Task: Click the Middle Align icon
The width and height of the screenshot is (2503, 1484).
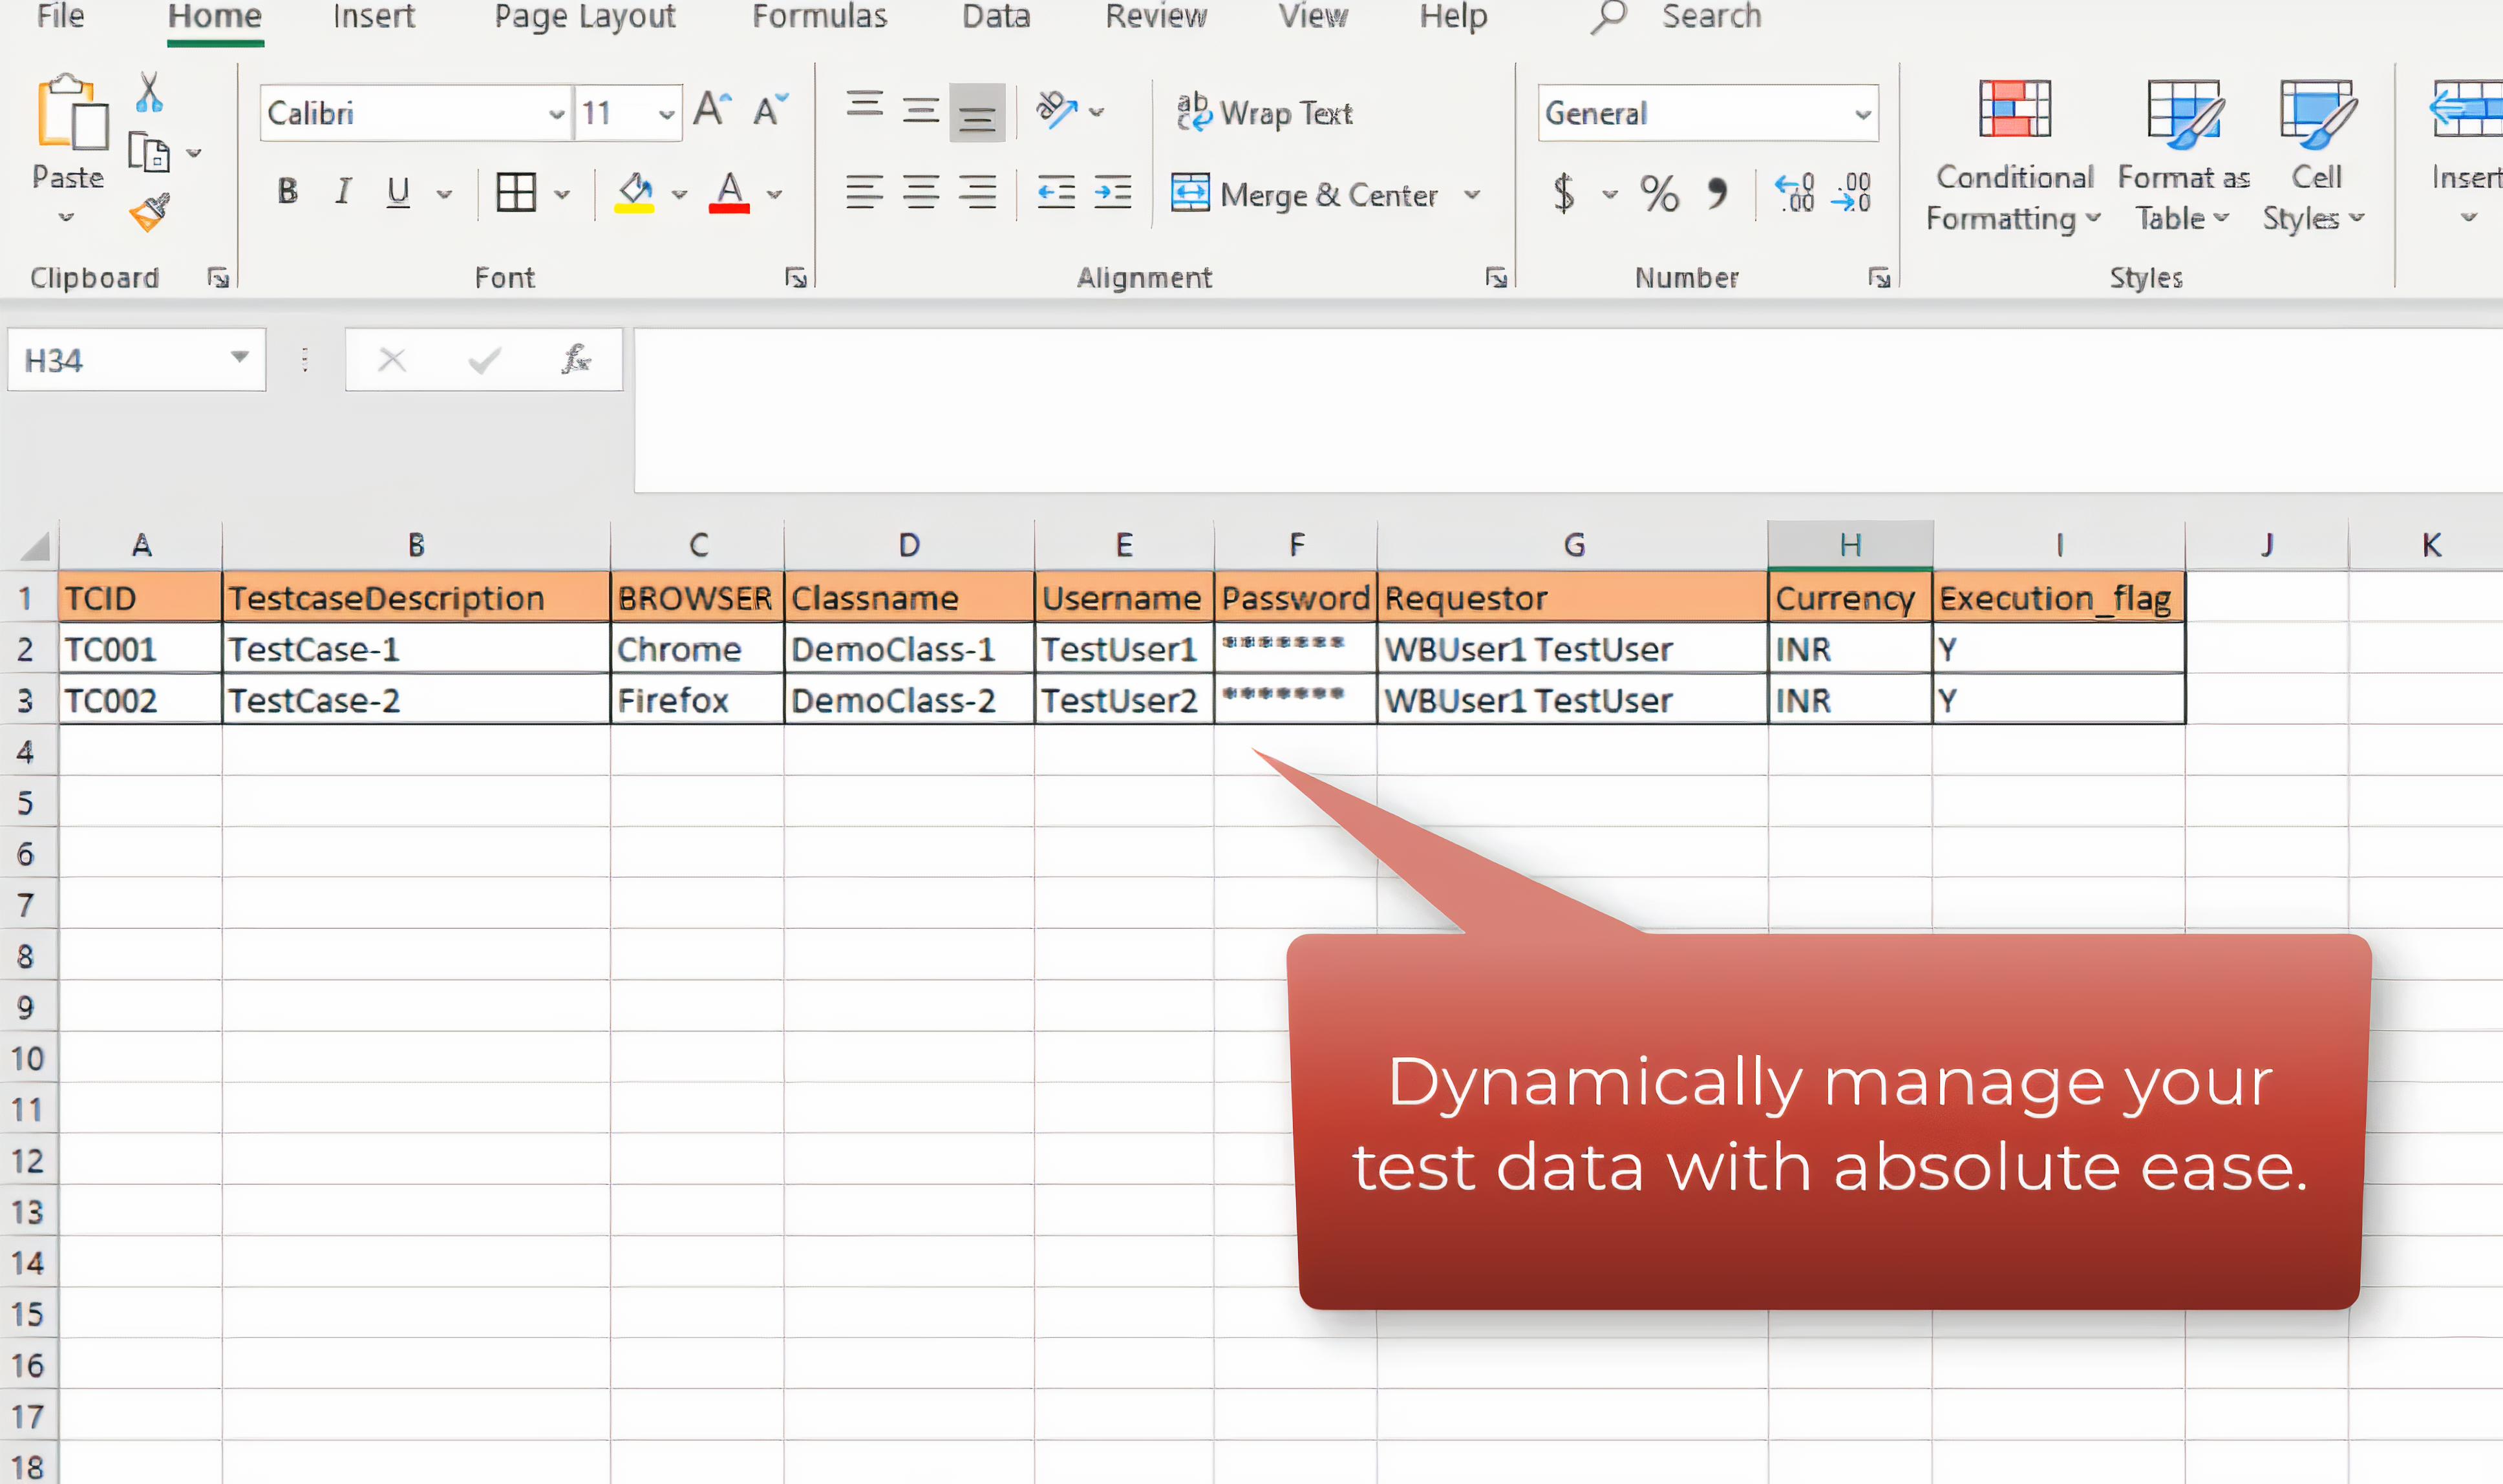Action: (x=920, y=111)
